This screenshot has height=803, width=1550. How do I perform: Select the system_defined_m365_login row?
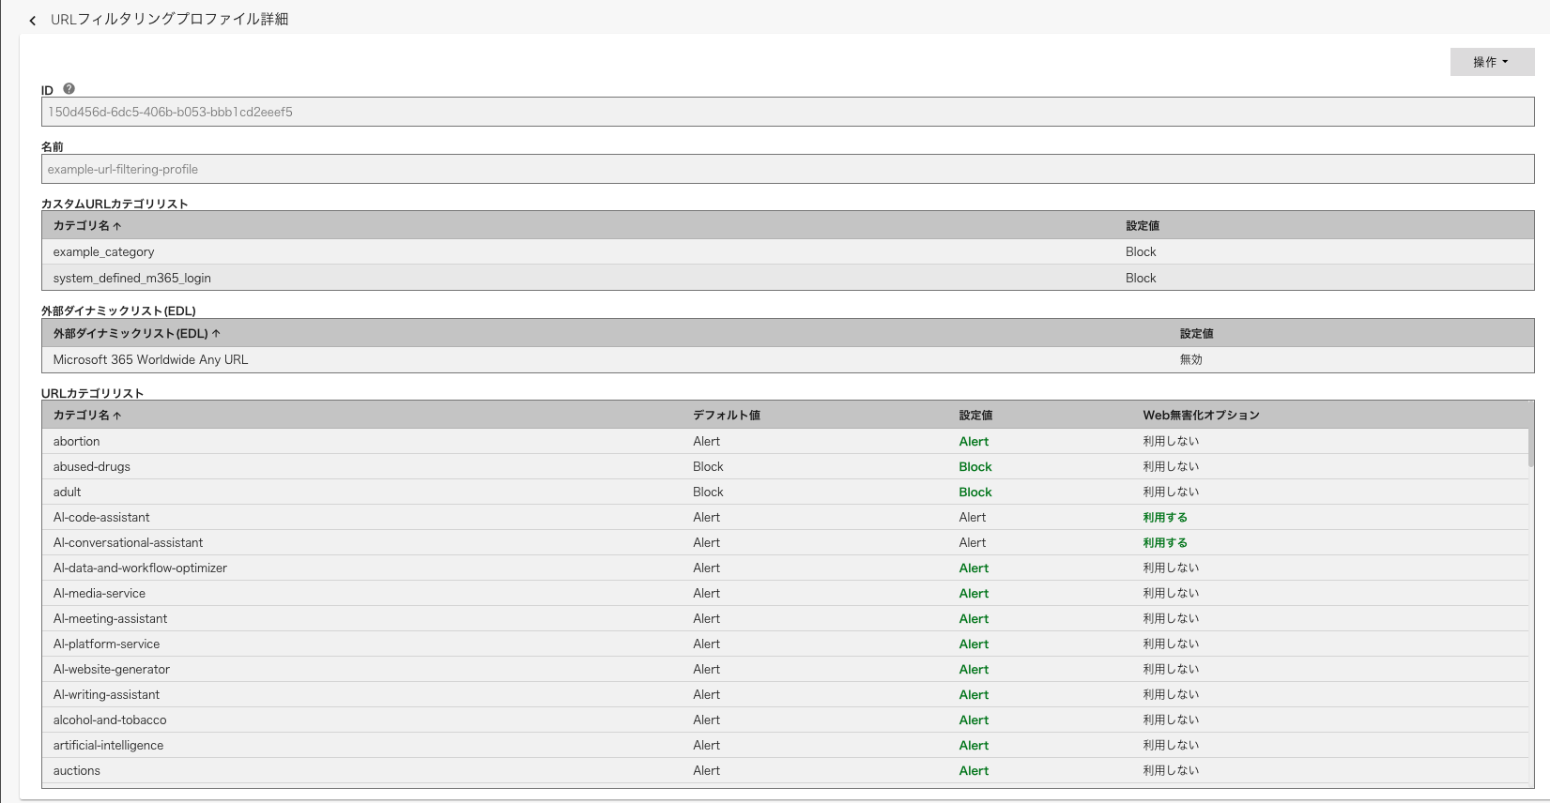click(x=788, y=278)
